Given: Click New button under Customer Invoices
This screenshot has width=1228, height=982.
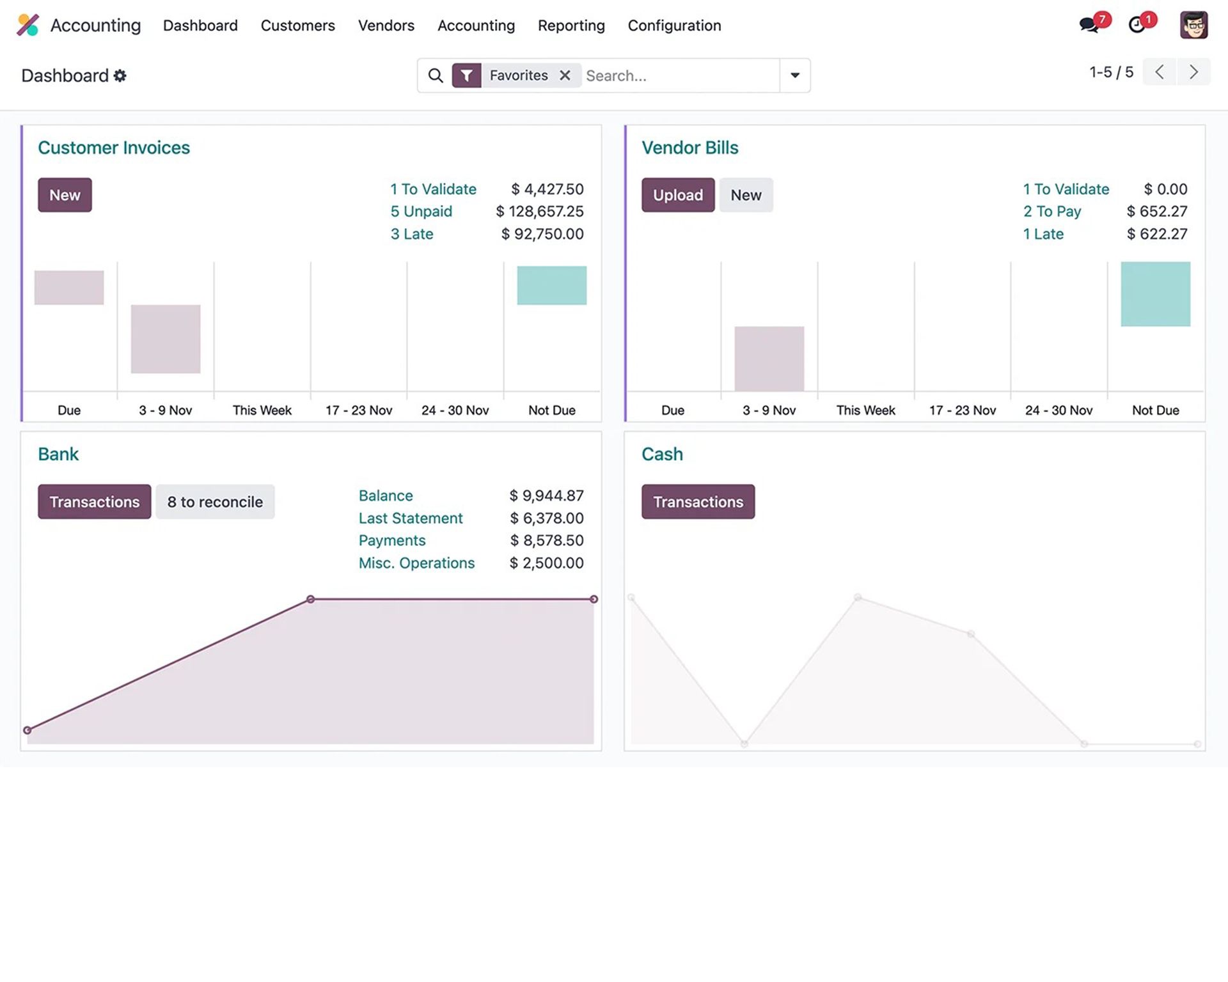Looking at the screenshot, I should pos(65,195).
